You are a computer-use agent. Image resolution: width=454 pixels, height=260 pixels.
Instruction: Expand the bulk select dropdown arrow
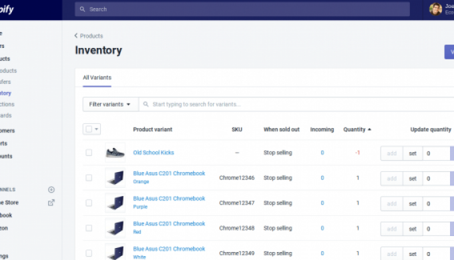tap(96, 129)
